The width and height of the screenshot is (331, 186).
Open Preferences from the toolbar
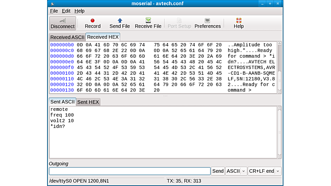pos(207,20)
